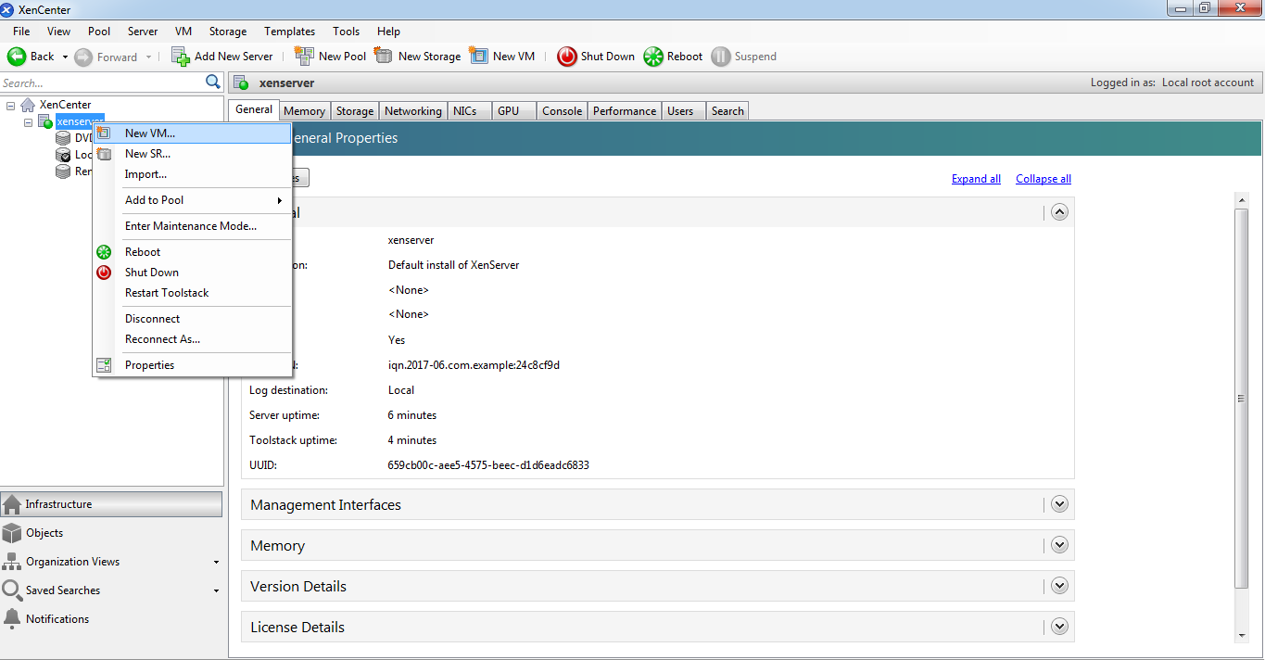Click the Organization Views hierarchy icon
This screenshot has height=660, width=1265.
pos(12,562)
